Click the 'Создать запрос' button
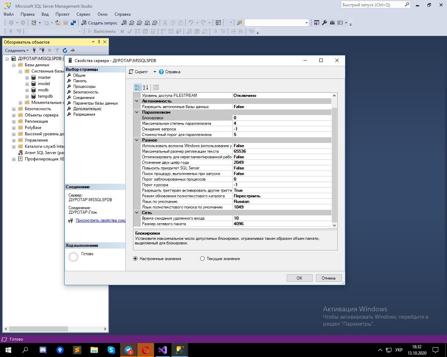Screen dimensions: 447x357 100,23
